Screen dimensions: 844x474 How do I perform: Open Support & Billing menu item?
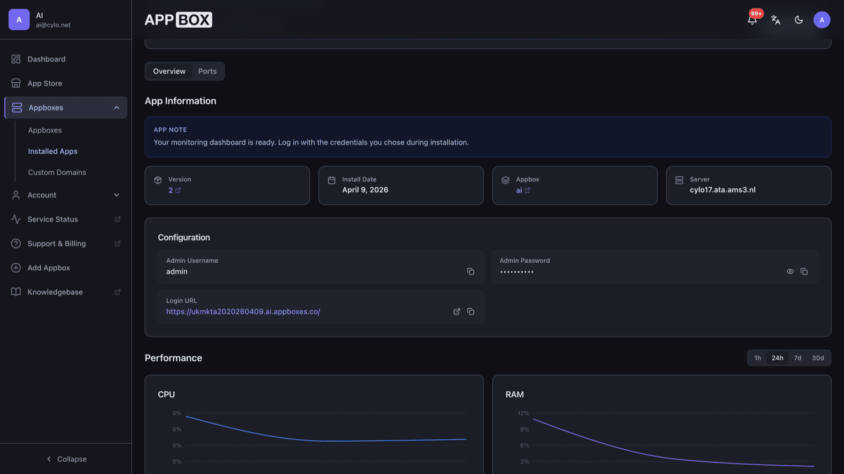pos(65,243)
